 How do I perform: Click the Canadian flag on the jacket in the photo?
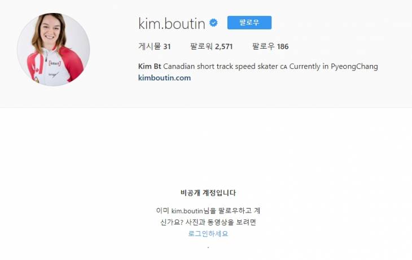[x=37, y=70]
